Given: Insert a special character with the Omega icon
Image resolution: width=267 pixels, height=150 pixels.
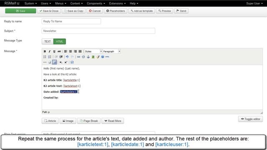Looking at the screenshot, I should coord(72,62).
